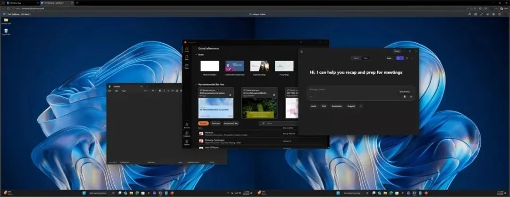Switch to the Favorites filter tab
Image resolution: width=510 pixels, height=197 pixels.
coord(216,124)
